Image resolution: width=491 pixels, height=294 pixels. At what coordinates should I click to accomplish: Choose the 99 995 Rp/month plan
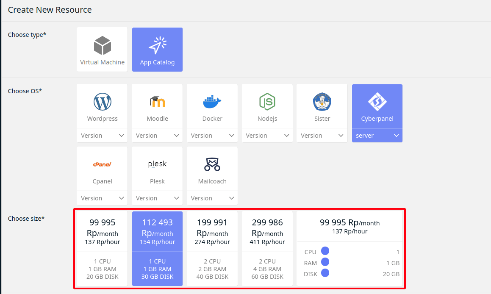tap(102, 231)
